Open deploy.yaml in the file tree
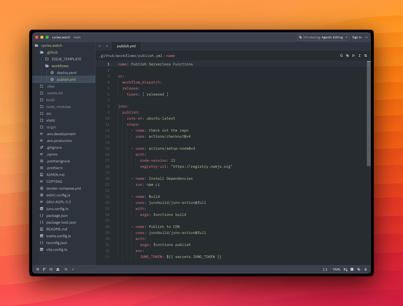Viewport: 403px width, 306px height. (x=66, y=73)
